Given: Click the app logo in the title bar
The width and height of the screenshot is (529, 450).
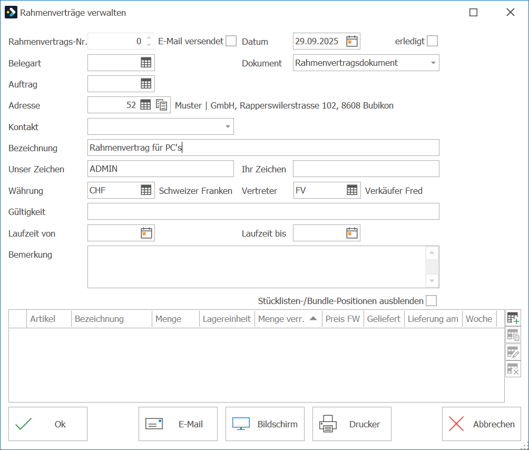Looking at the screenshot, I should point(11,13).
